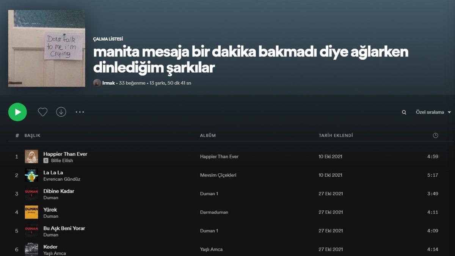Click the Darmaduman album cover thumbnail
Screen dimensions: 455x256
click(31, 212)
